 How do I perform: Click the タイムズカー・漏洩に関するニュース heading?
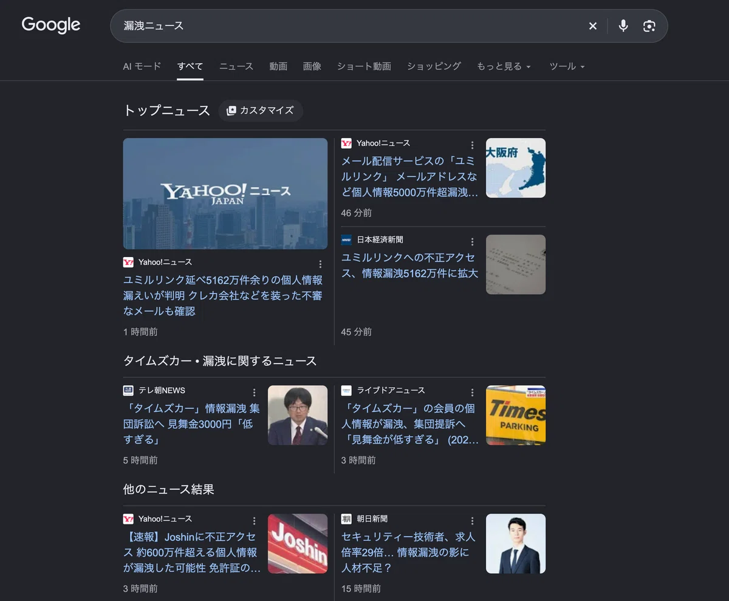tap(220, 361)
